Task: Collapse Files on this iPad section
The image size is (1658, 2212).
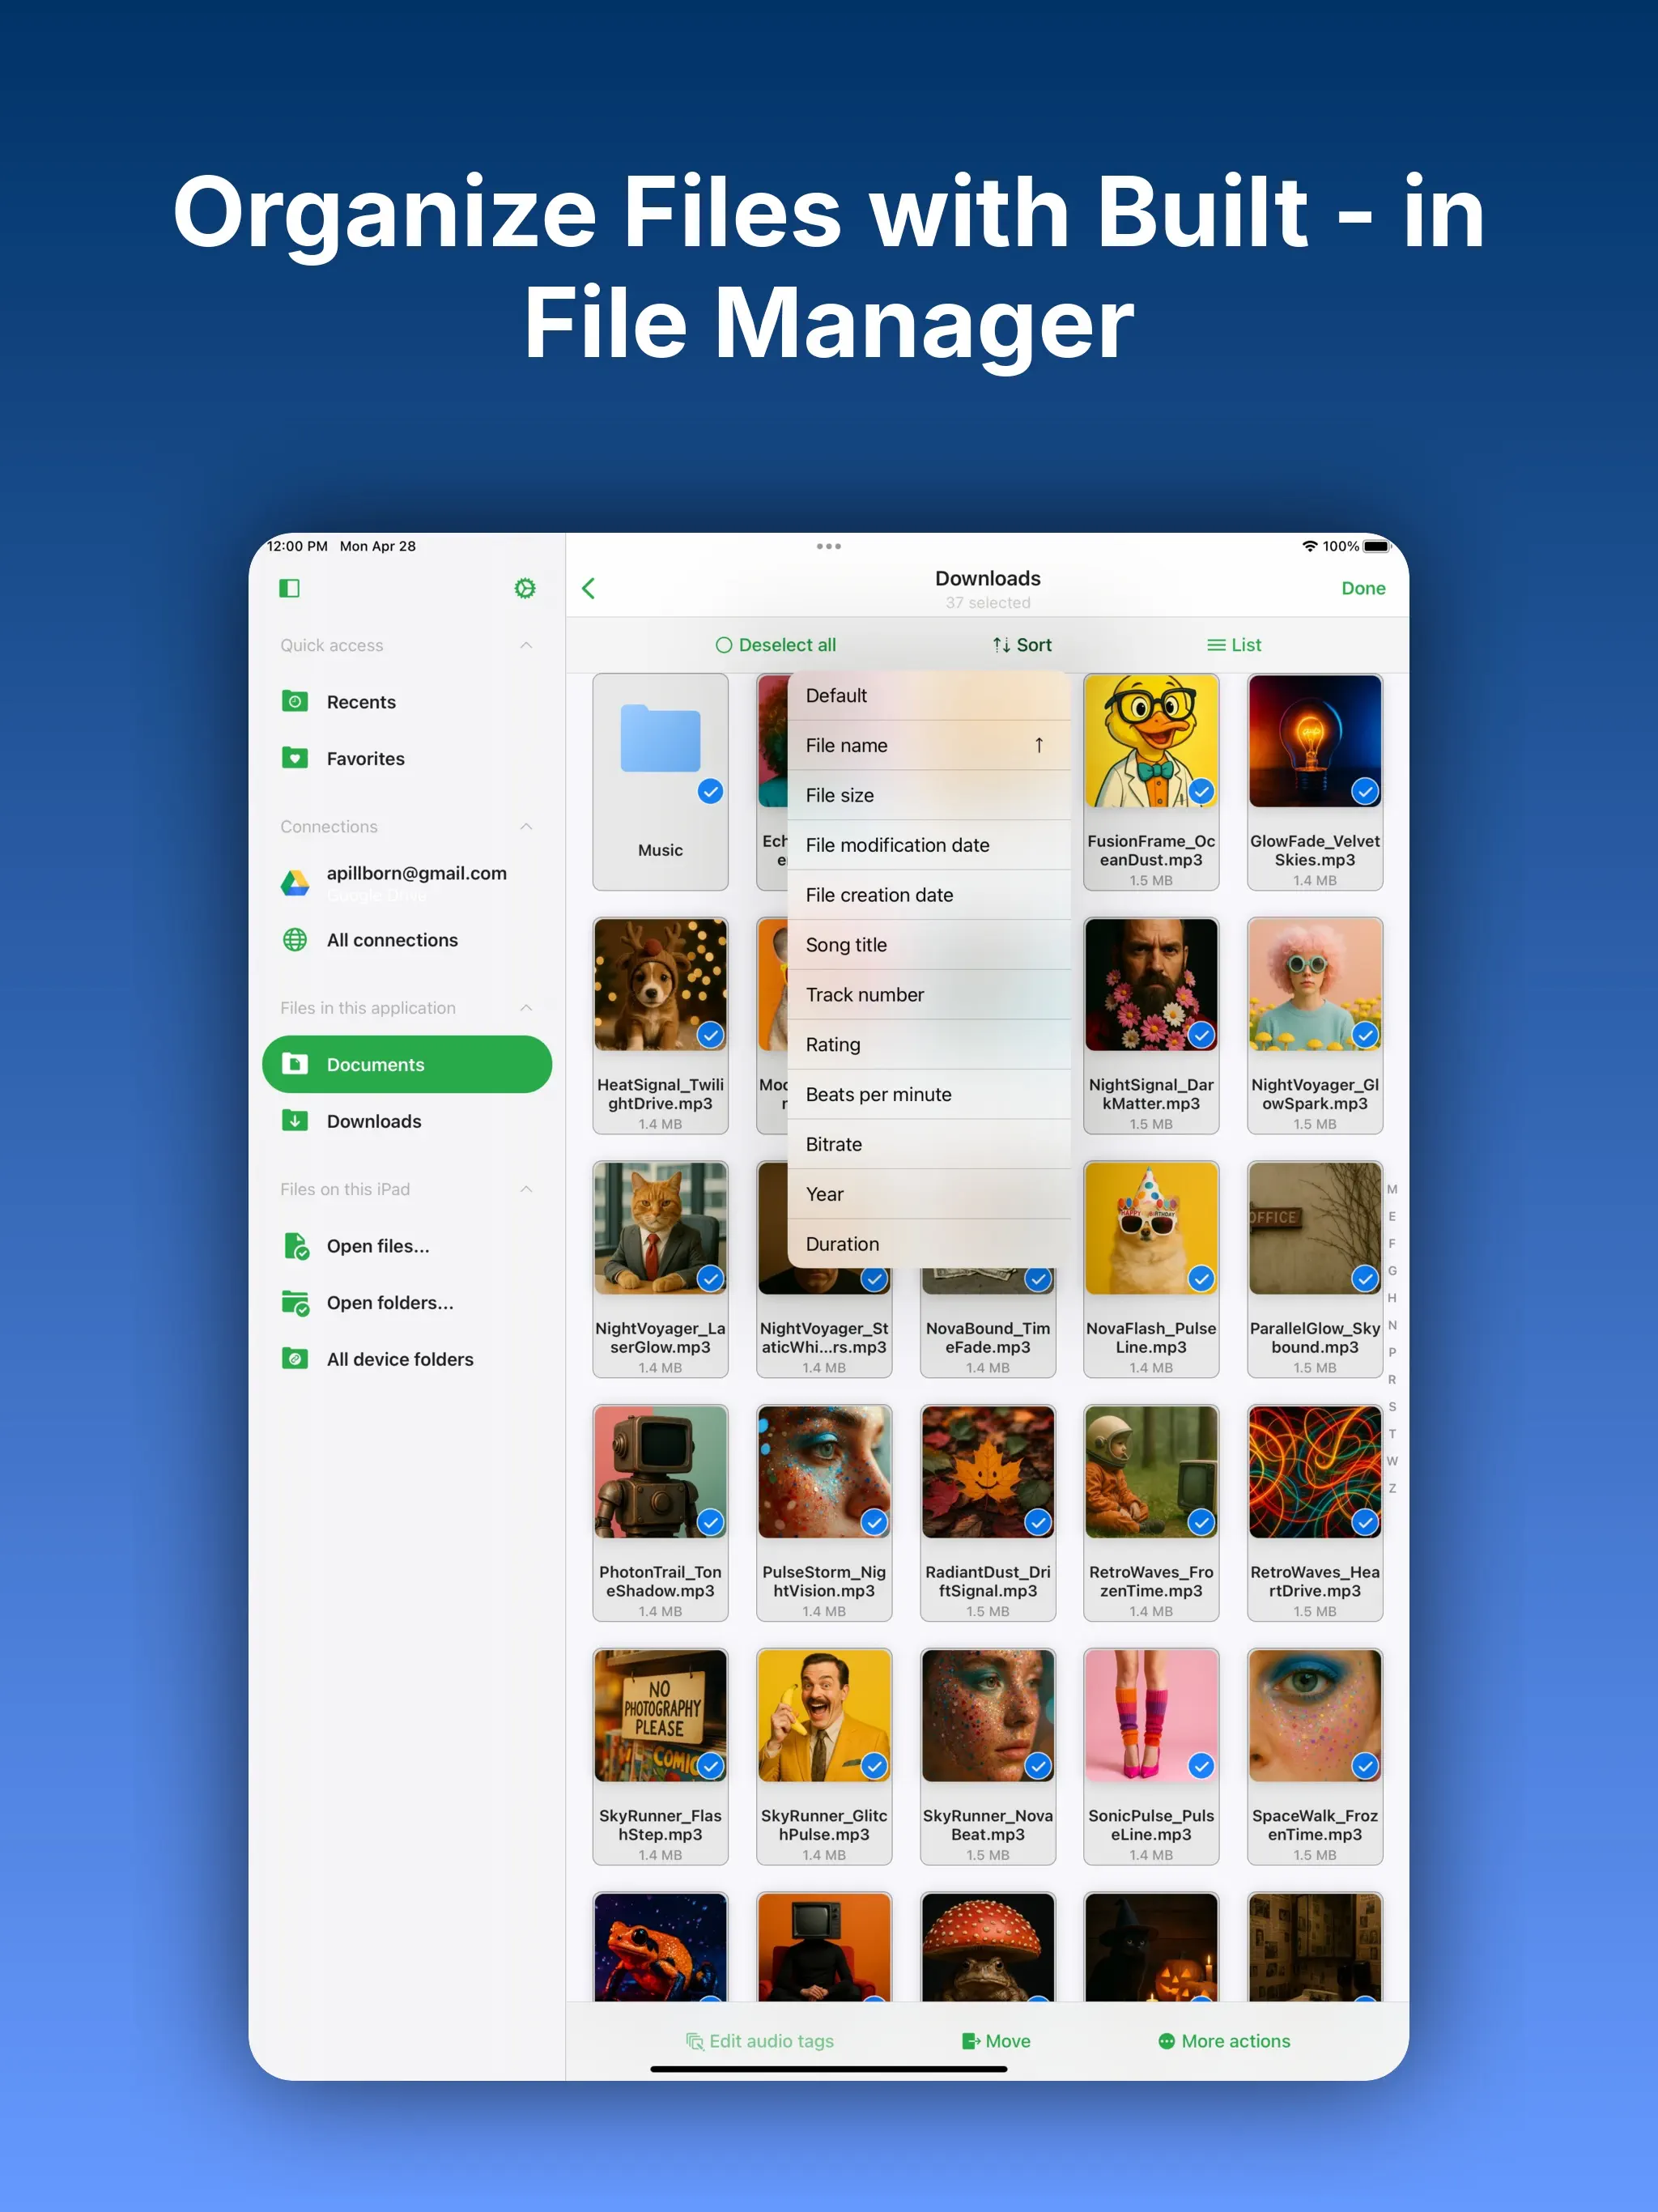Action: 526,1189
